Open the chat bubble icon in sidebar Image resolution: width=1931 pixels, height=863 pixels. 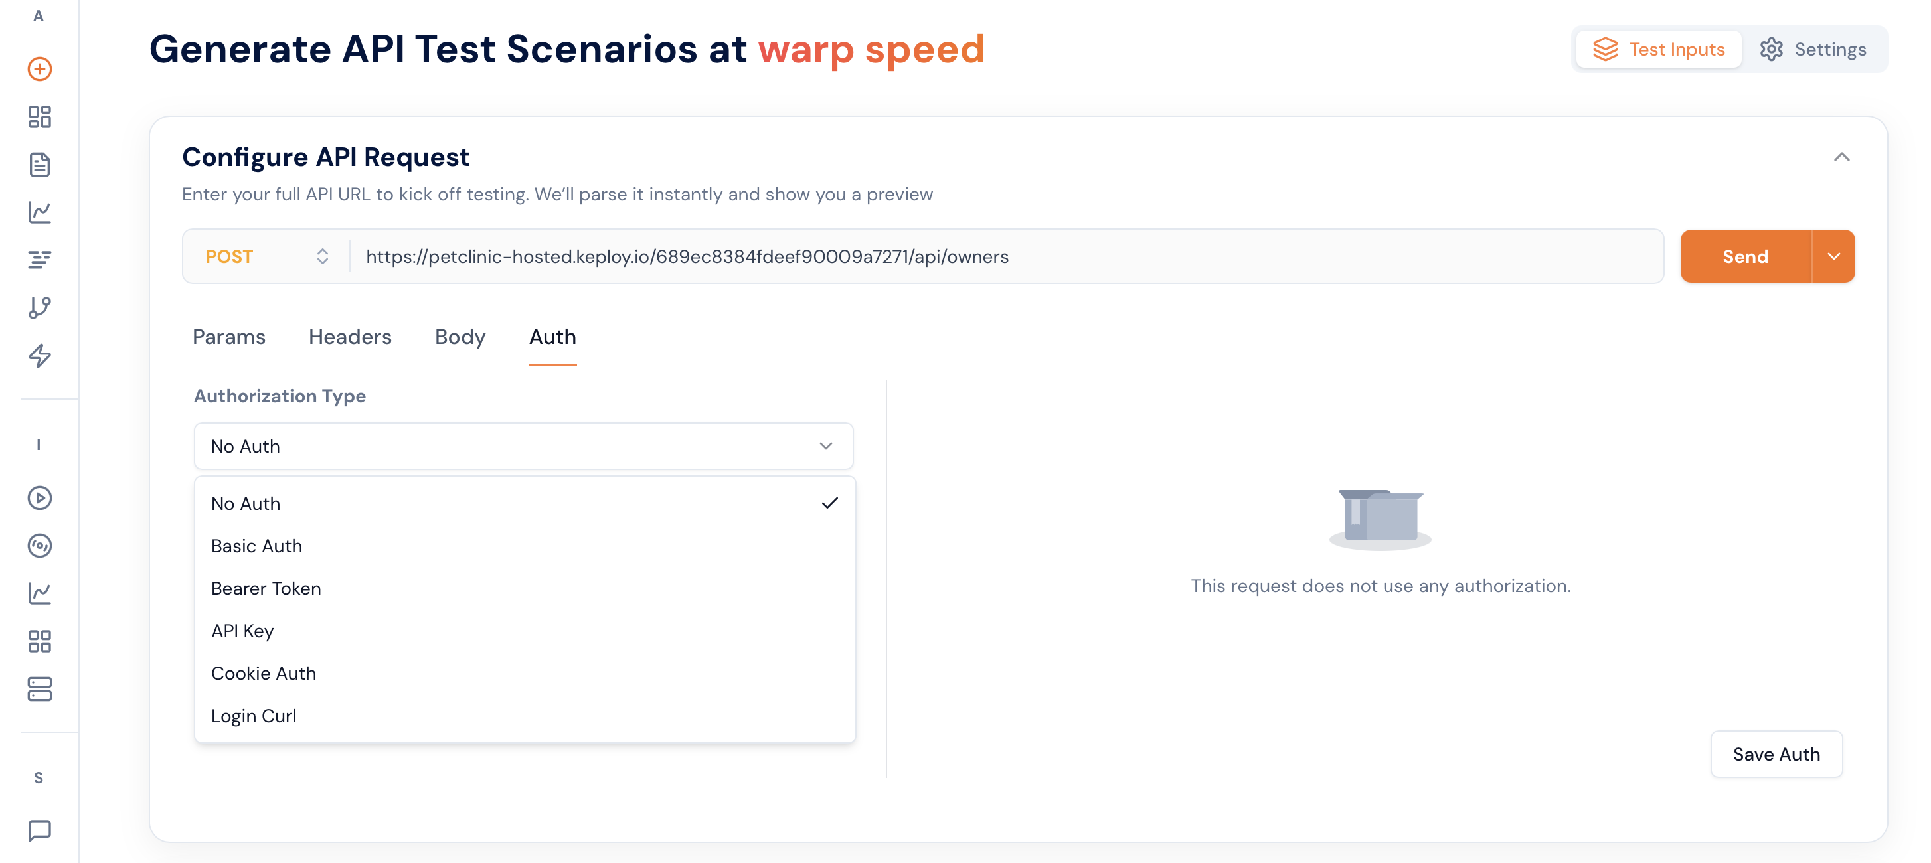[x=40, y=830]
